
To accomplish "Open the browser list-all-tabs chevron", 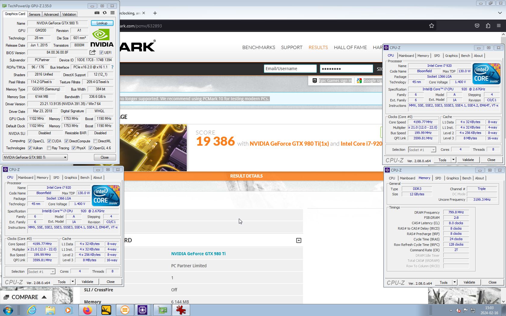I will tap(500, 13).
